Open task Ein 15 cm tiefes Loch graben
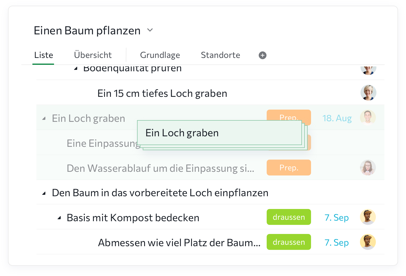The image size is (406, 276). point(162,93)
